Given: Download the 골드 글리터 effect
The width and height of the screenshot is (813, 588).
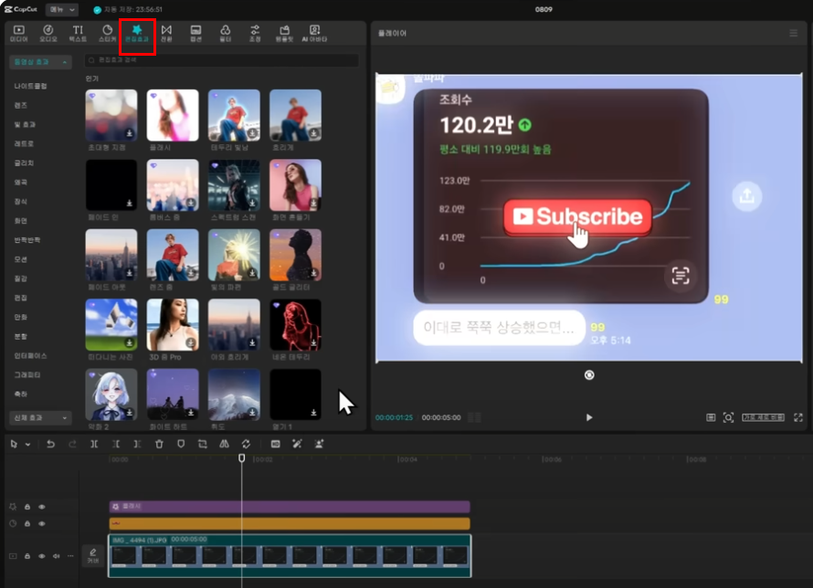Looking at the screenshot, I should pos(313,273).
